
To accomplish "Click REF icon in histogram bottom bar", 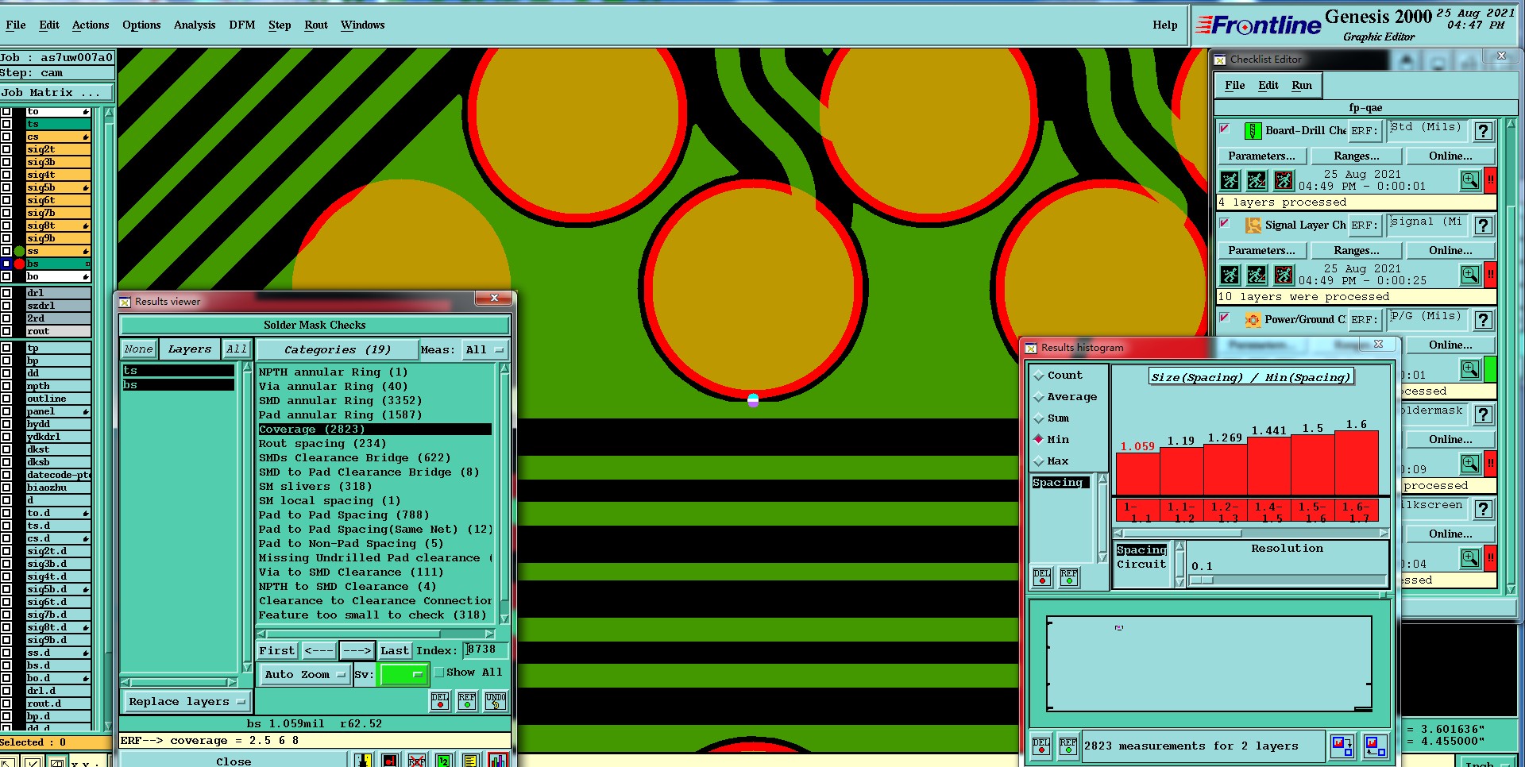I will (1068, 746).
